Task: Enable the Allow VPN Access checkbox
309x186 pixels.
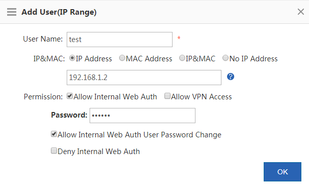Action: [167, 96]
